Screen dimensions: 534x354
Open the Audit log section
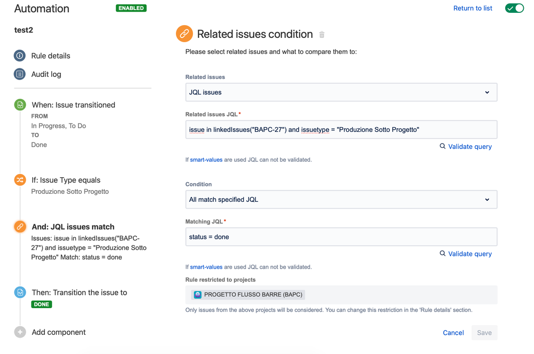point(46,74)
